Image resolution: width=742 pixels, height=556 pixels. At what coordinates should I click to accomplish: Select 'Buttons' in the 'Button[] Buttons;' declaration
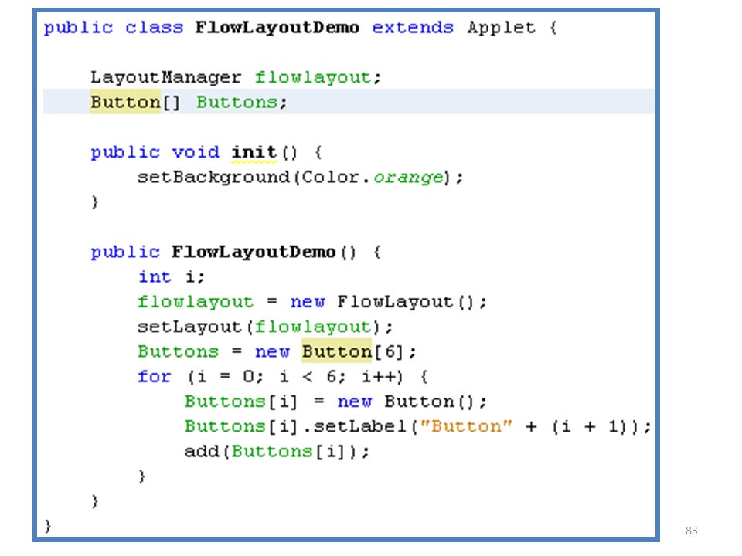tap(237, 102)
